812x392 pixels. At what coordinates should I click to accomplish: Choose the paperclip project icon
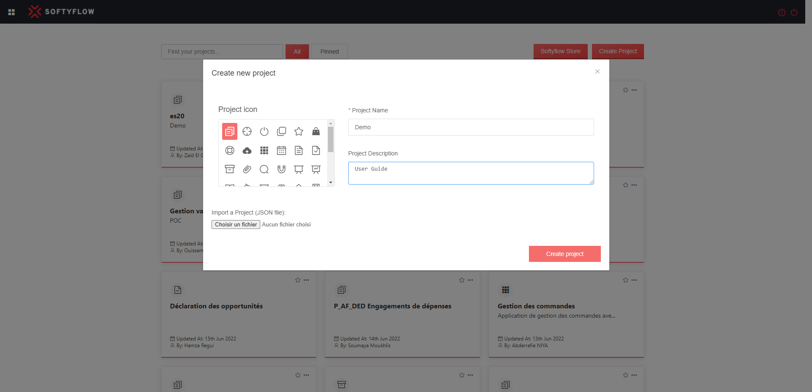[247, 169]
